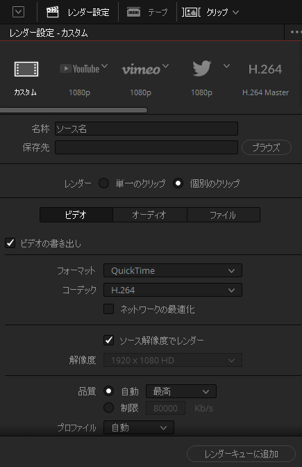The height and width of the screenshot is (467, 302).
Task: Open the コーデック H.264 dropdown
Action: point(173,290)
